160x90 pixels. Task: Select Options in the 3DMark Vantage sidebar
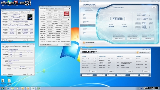pos(85,18)
